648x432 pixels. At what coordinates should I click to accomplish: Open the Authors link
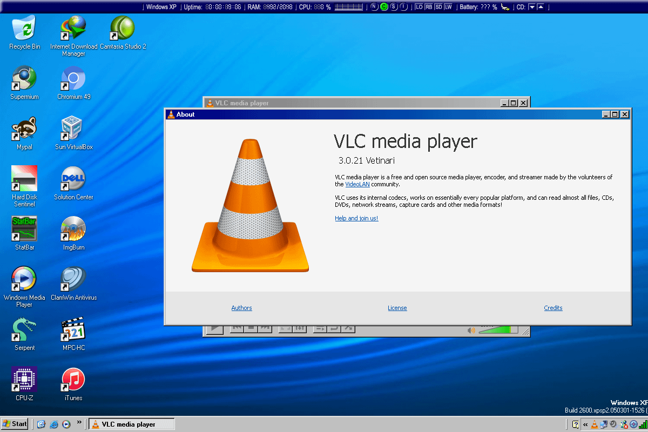coord(241,308)
